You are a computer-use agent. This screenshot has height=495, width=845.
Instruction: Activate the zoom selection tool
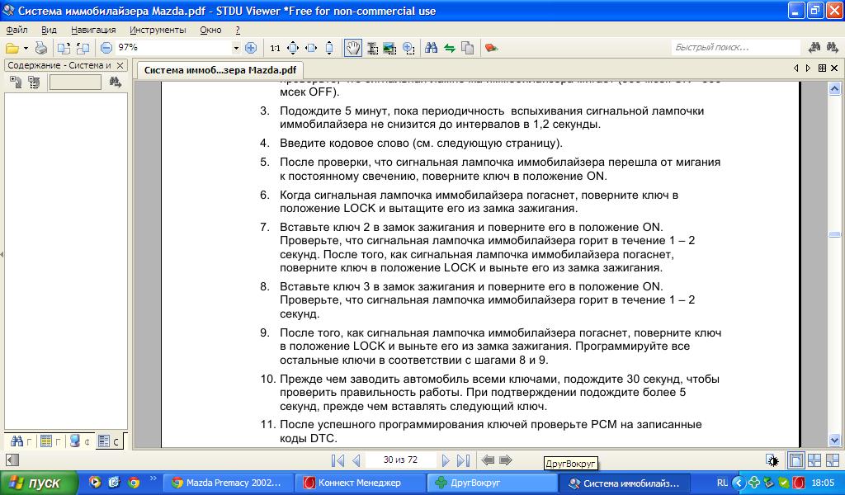[x=408, y=49]
